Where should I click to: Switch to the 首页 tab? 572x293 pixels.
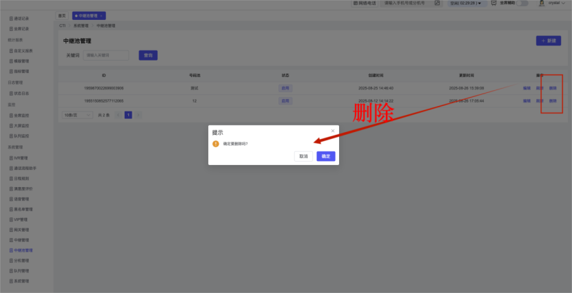[x=62, y=15]
